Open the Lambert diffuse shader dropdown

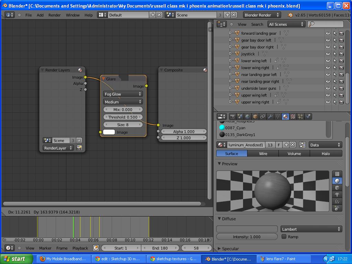coord(311,229)
